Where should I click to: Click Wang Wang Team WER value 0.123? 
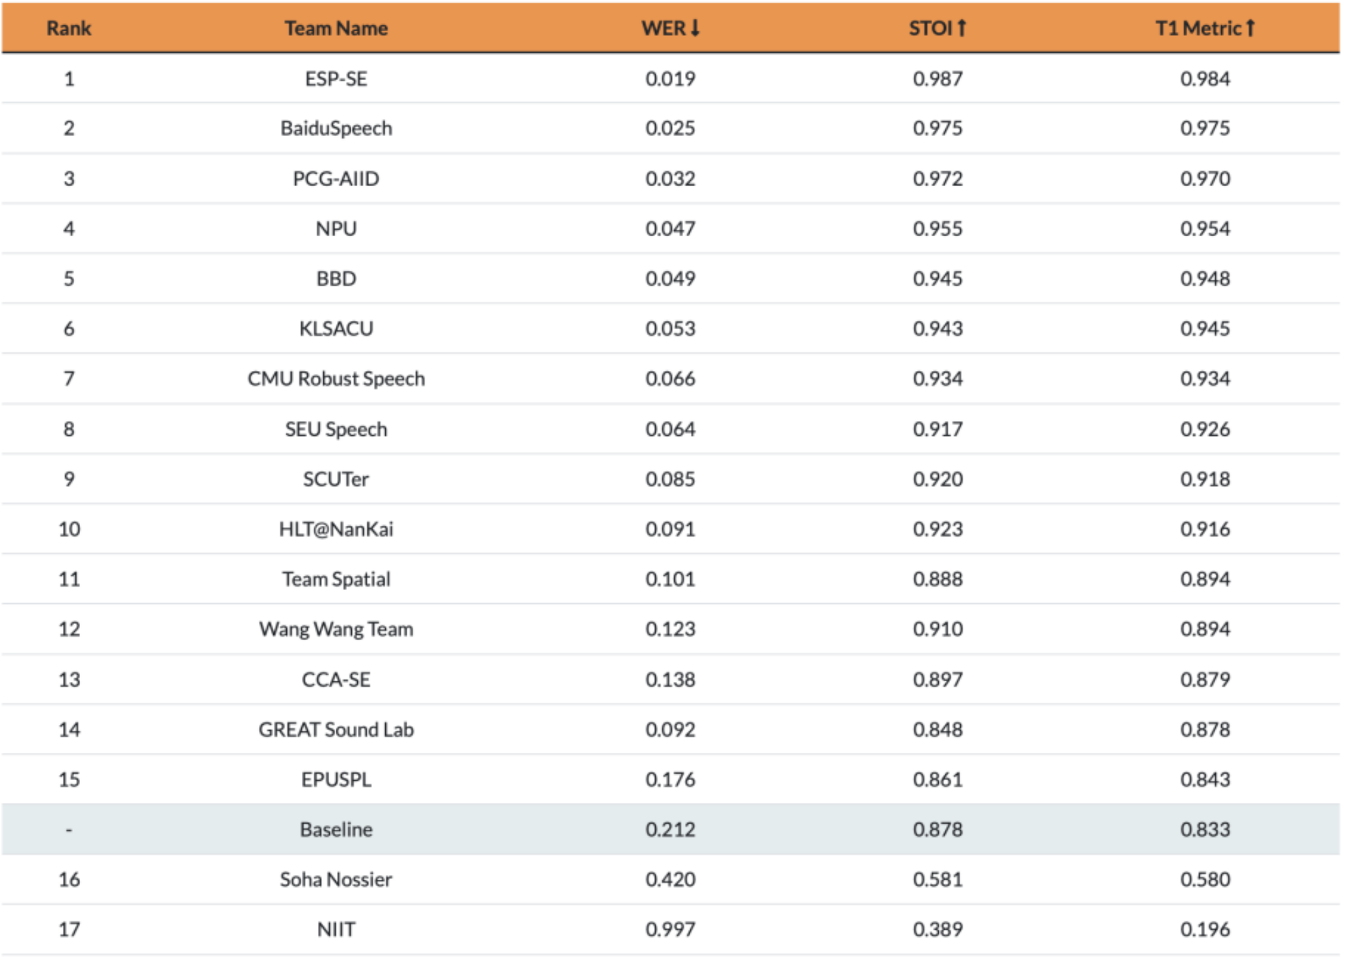point(670,629)
